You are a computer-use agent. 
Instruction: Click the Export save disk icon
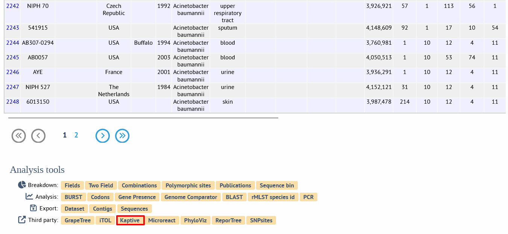[33, 208]
